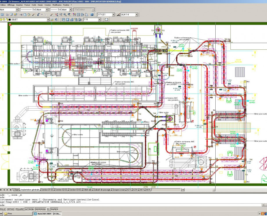Click the icon right of the 1:10 scale box
Image resolution: width=267 pixels, height=216 pixels.
click(107, 19)
